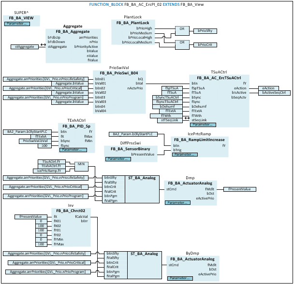Select nPrioProgram input of ByDmp bEnPgm
Viewport: 294px width, 285px height.
[48, 272]
